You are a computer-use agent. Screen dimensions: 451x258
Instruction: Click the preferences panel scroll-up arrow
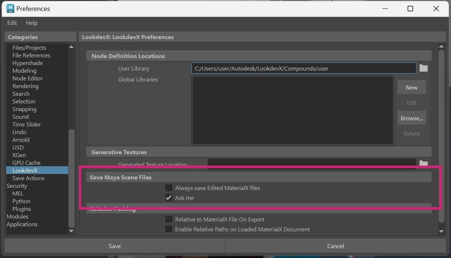pyautogui.click(x=442, y=46)
